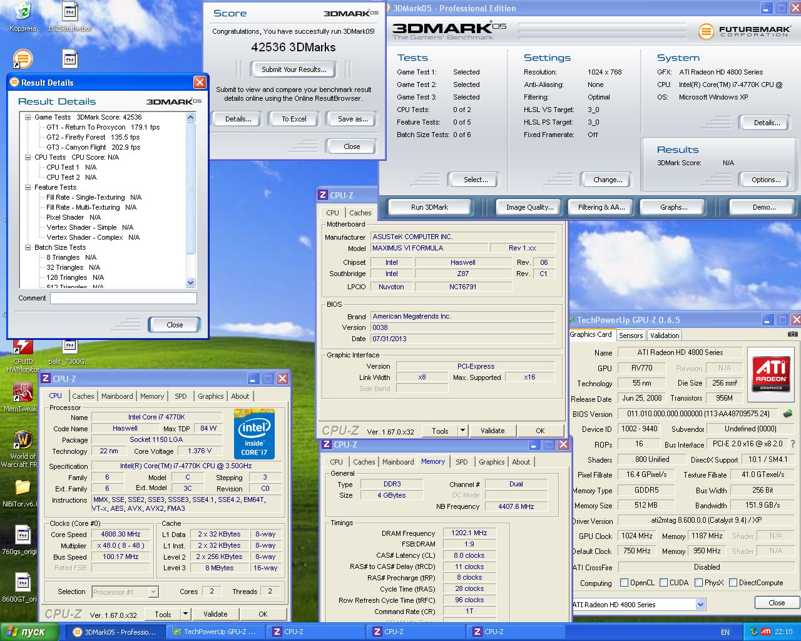Launch the MemTweak desktop shortcut

(x=23, y=397)
